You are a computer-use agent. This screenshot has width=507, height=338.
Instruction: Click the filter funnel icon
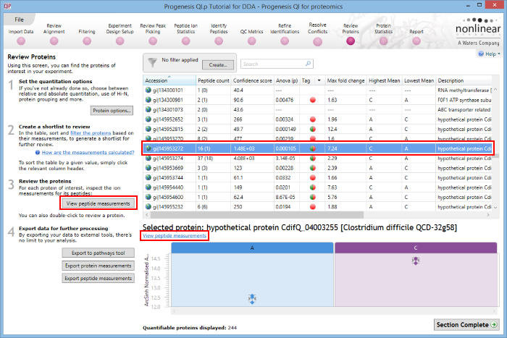pyautogui.click(x=152, y=62)
